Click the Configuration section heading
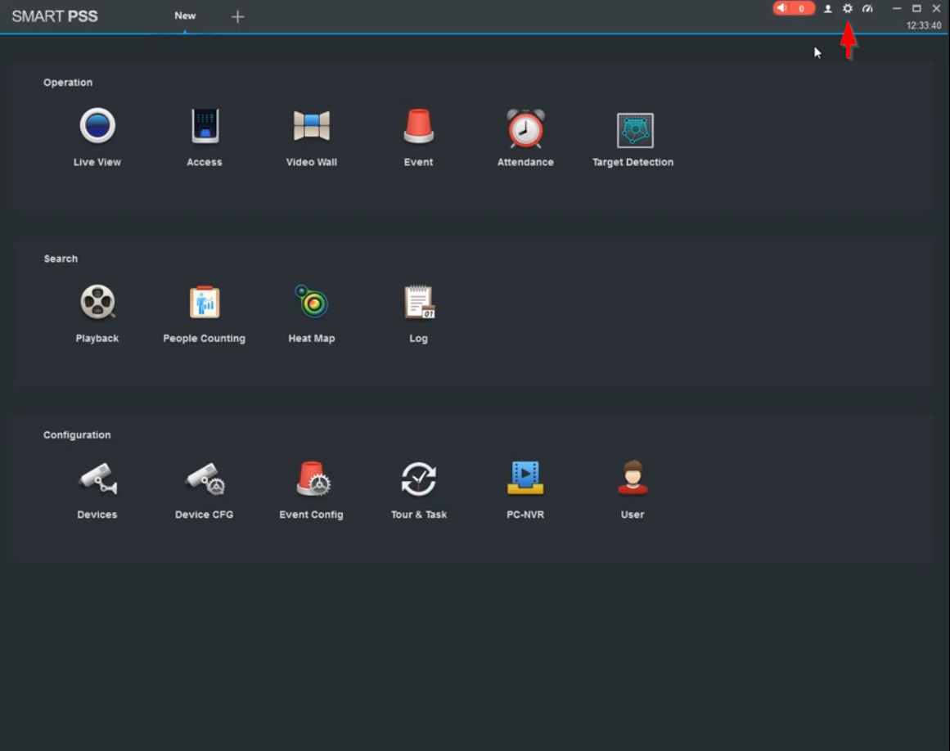 pos(77,435)
